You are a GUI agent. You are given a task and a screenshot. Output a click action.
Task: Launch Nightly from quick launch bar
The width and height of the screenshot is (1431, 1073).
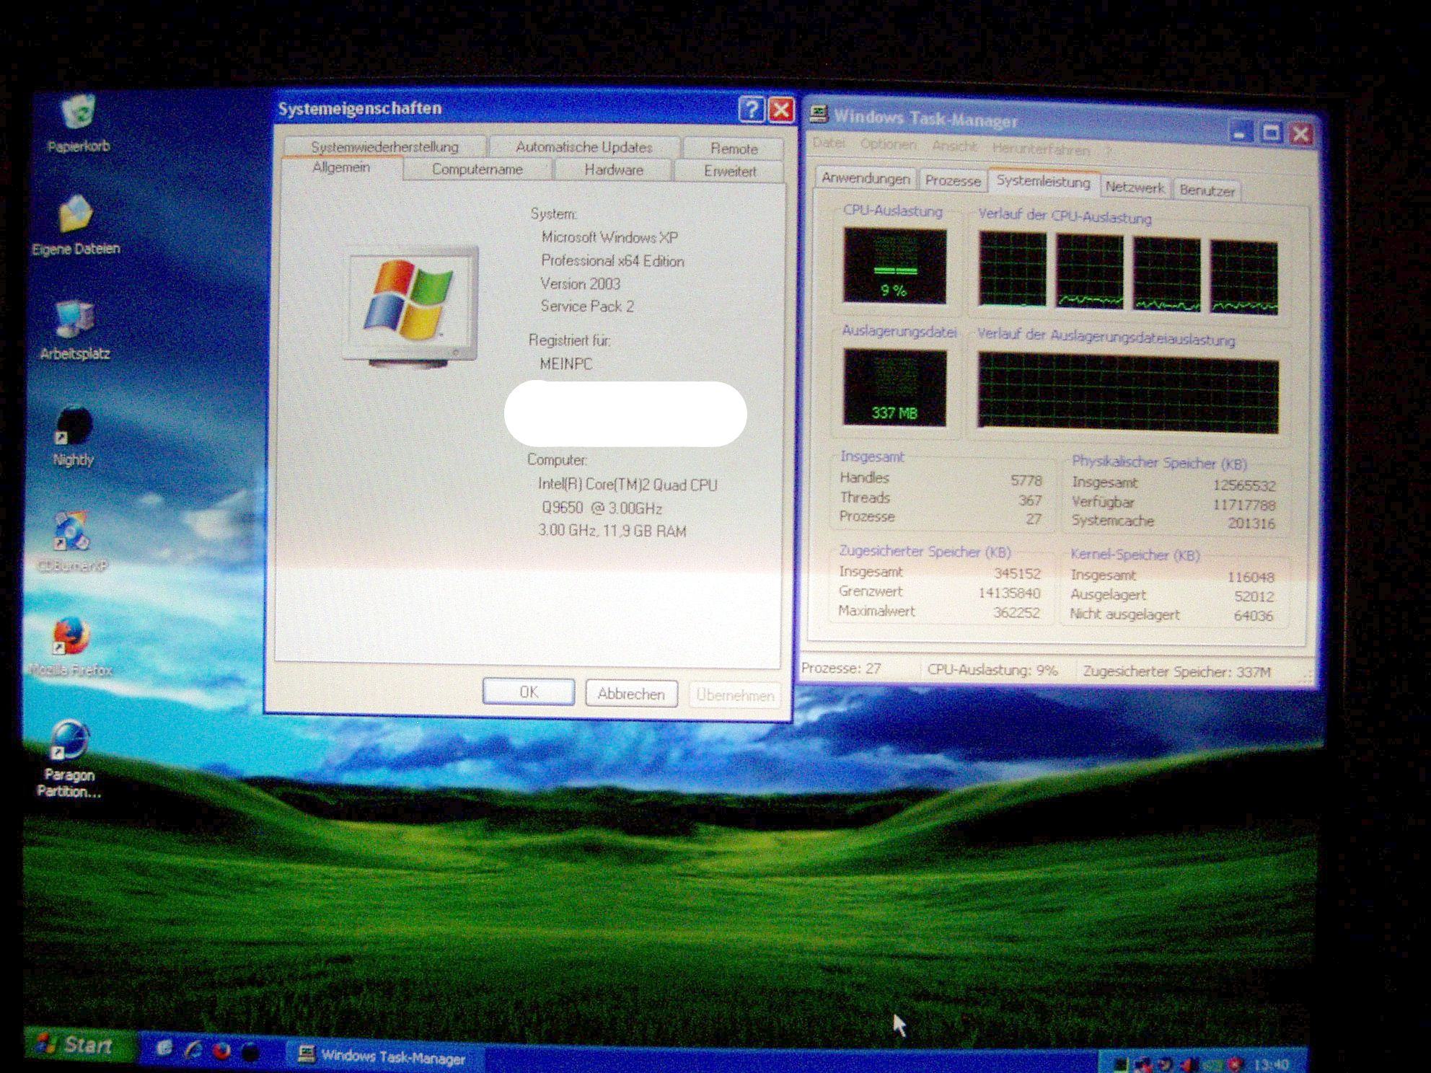click(250, 1052)
